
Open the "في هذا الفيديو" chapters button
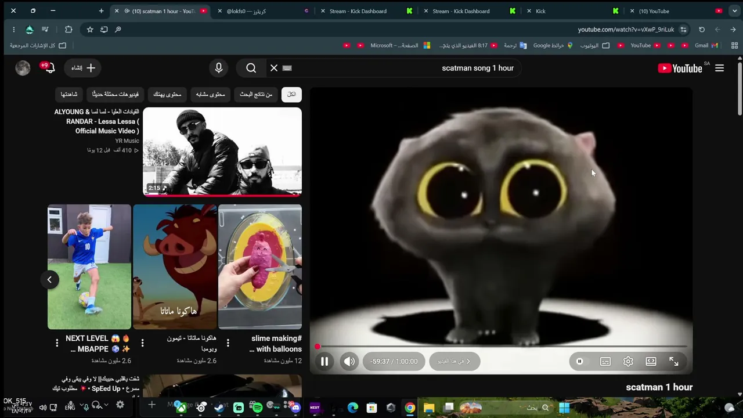tap(455, 361)
